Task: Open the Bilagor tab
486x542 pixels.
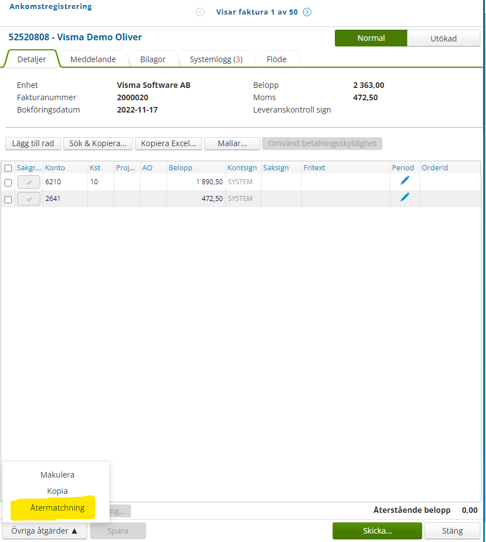Action: click(x=153, y=59)
